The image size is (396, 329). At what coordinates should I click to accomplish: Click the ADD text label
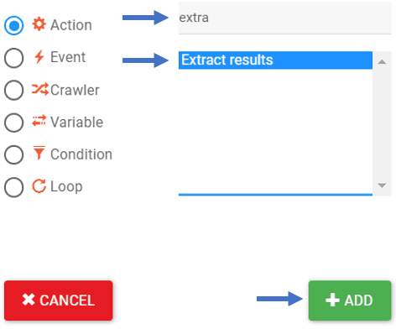[358, 300]
